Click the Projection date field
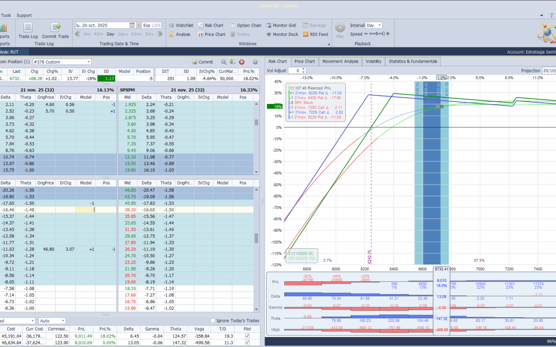Screen dimensions: 556x347 [x=549, y=70]
